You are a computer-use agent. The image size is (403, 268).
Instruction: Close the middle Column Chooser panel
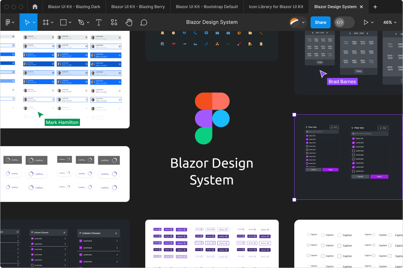tap(64, 232)
